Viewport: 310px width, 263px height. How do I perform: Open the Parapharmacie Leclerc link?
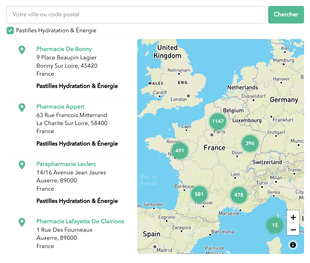click(66, 164)
